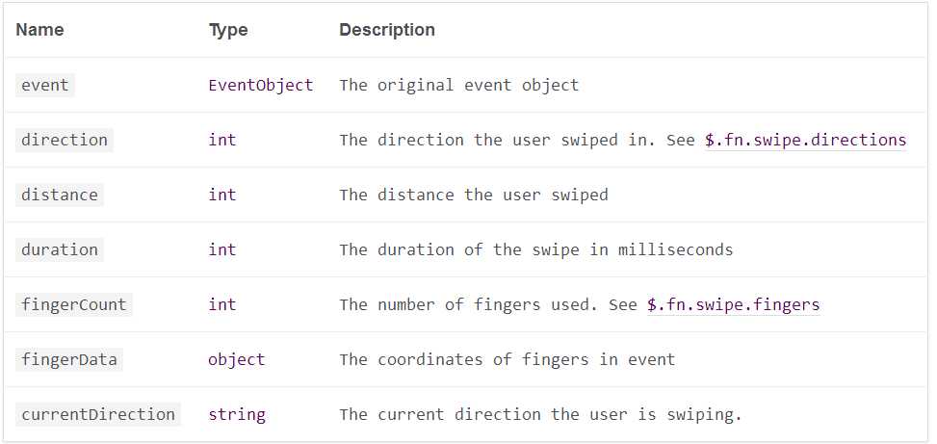Click the int type in direction row
937x444 pixels.
pos(222,140)
